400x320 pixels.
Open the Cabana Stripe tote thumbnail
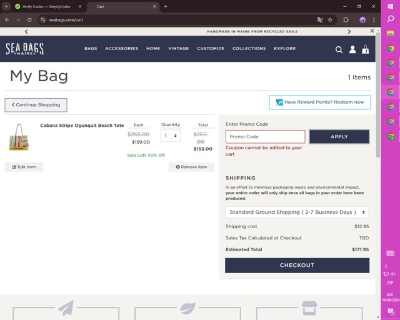(x=19, y=137)
